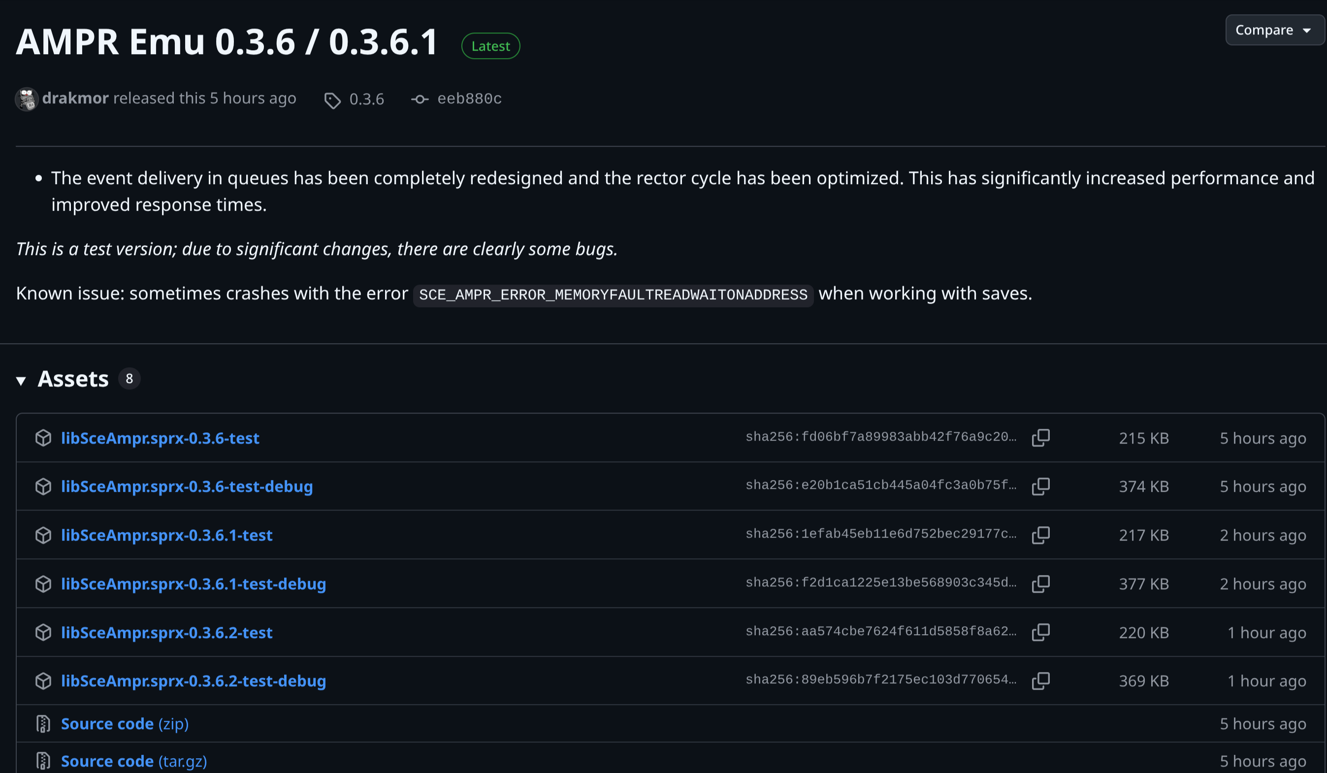The height and width of the screenshot is (773, 1327).
Task: Open the Compare dropdown
Action: (1273, 30)
